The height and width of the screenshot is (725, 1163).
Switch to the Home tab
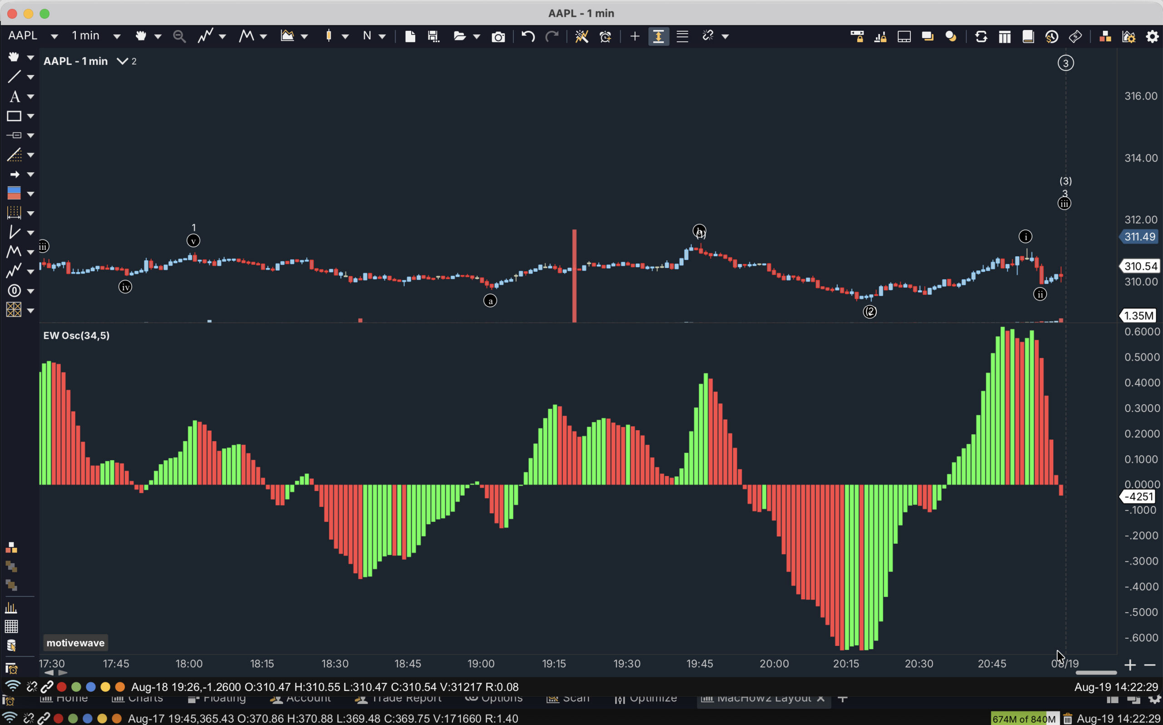[x=64, y=699]
